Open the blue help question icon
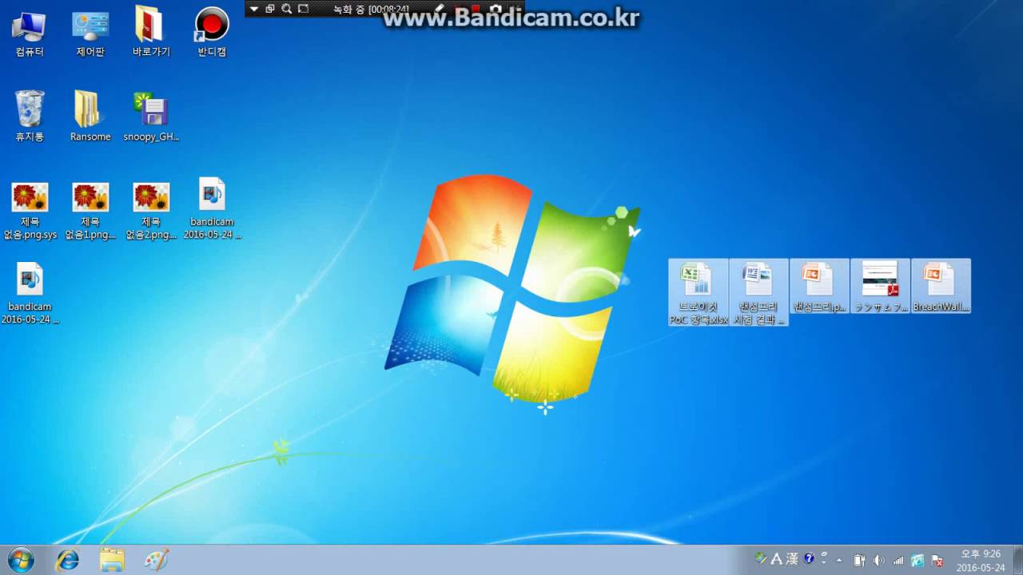This screenshot has width=1023, height=575. (x=809, y=558)
